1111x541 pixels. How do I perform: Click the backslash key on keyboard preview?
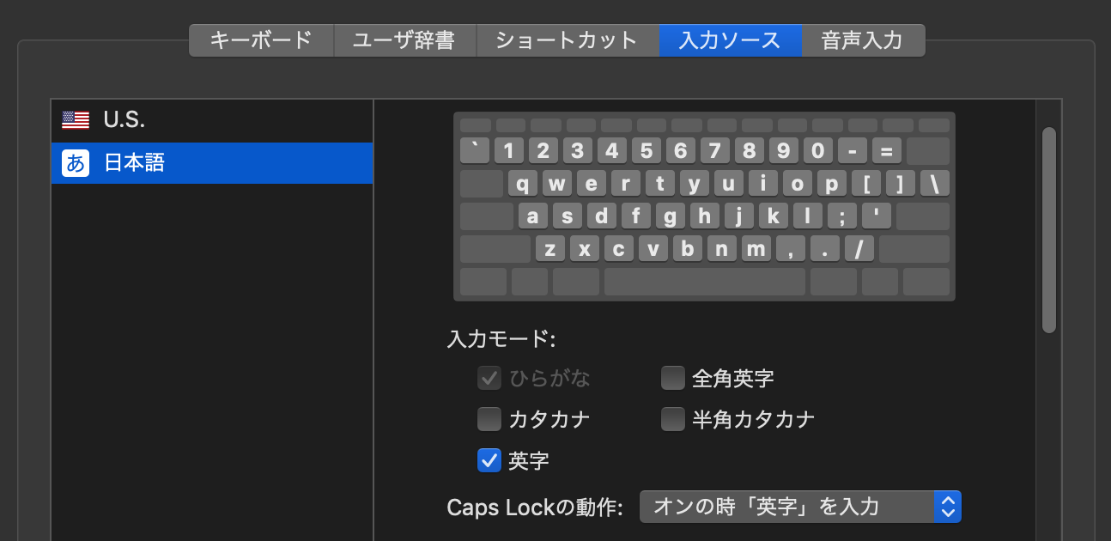click(935, 184)
